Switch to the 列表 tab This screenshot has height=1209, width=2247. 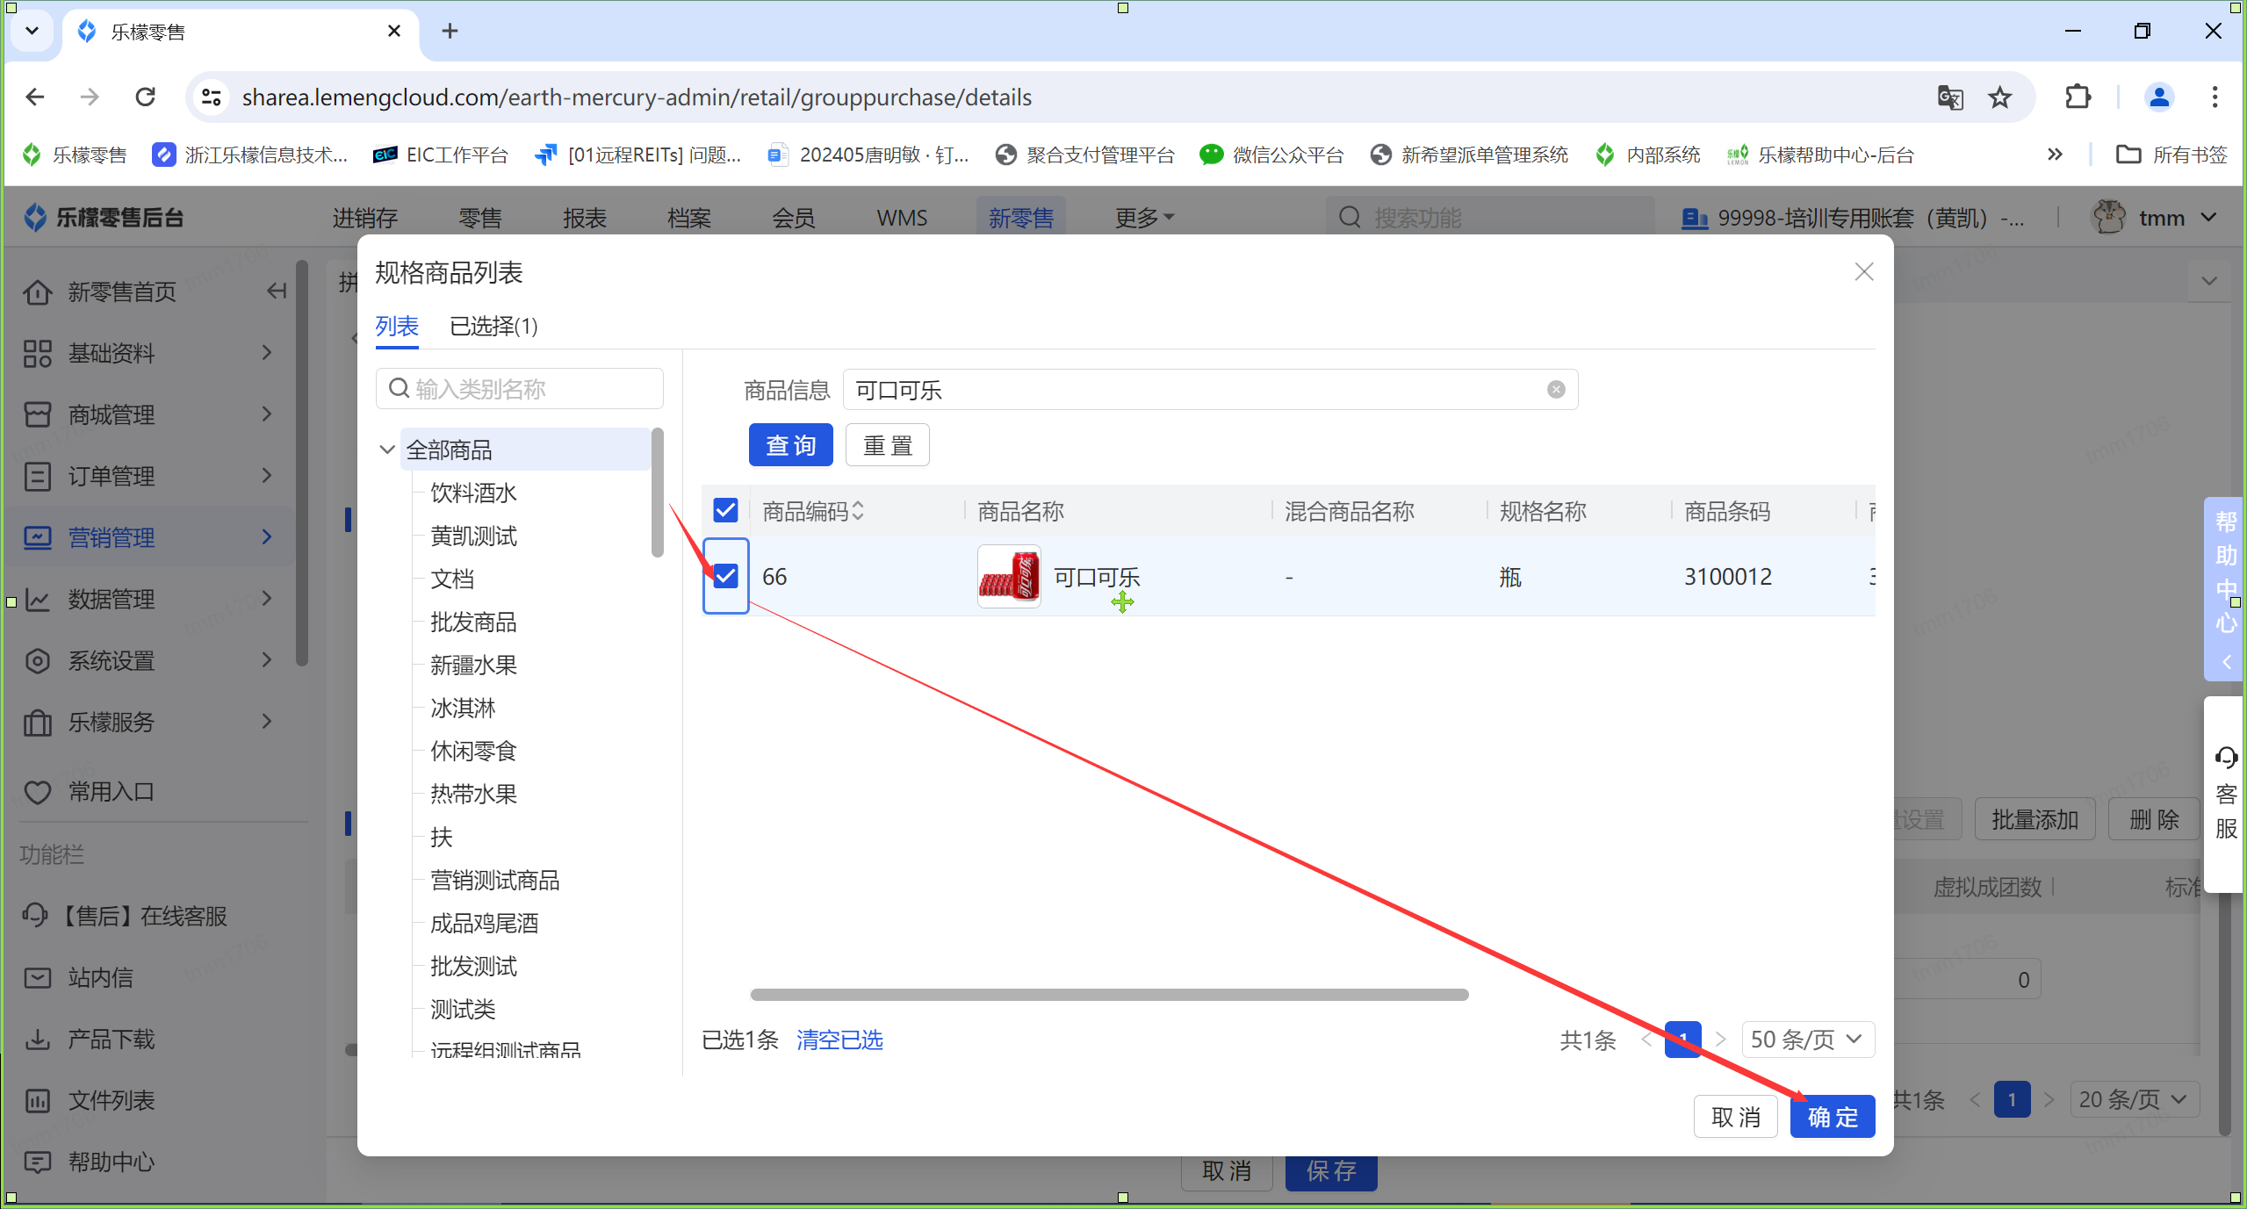tap(397, 327)
